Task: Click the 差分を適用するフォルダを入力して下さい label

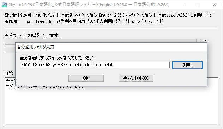Action: coord(57,58)
